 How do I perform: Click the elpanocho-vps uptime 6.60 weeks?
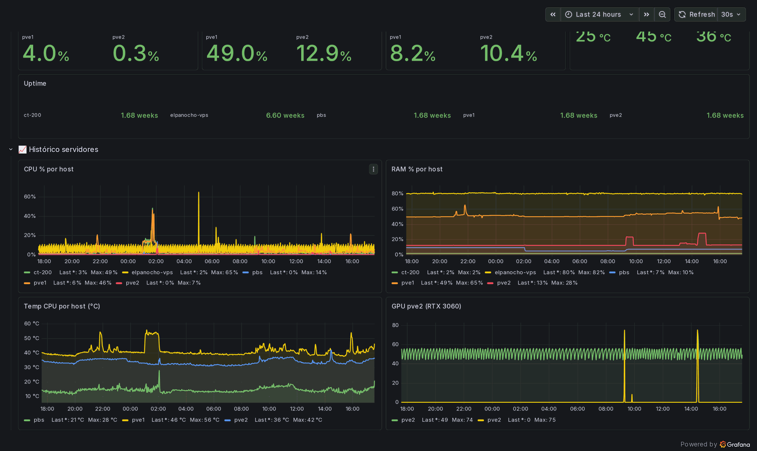tap(285, 116)
